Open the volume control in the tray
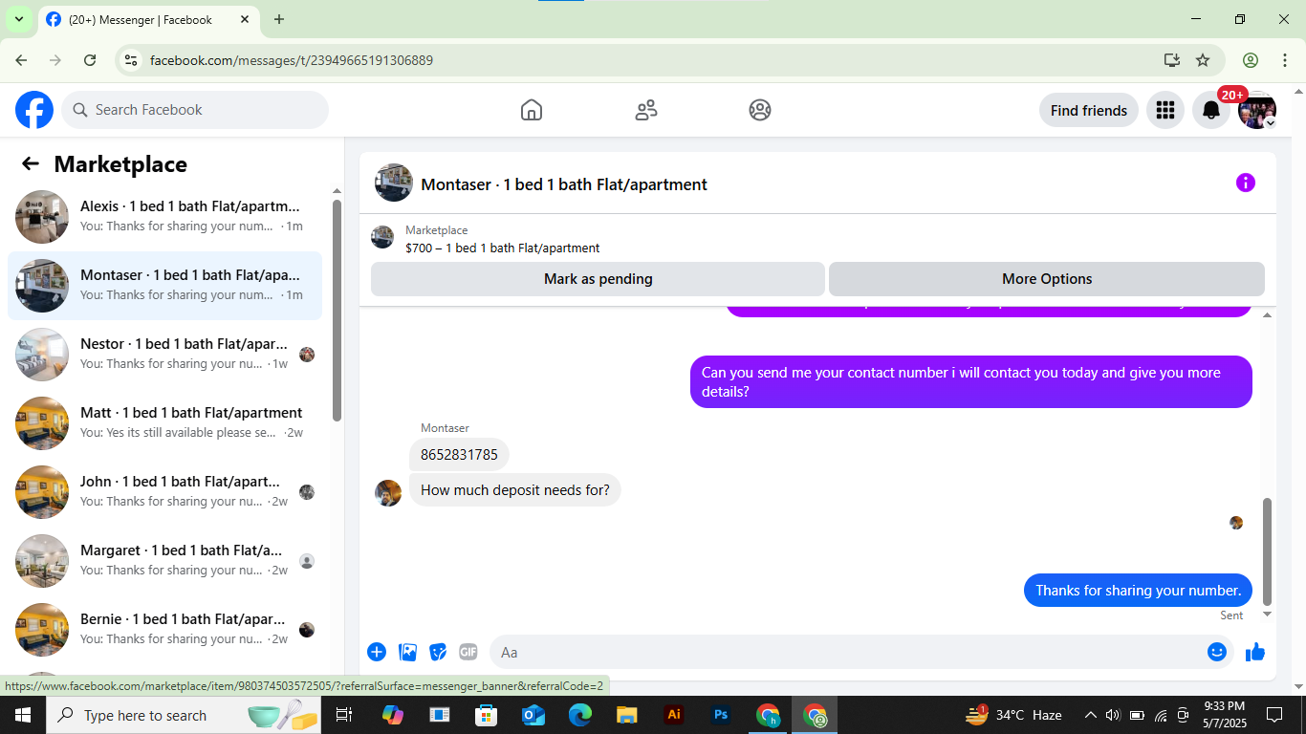 1113,715
